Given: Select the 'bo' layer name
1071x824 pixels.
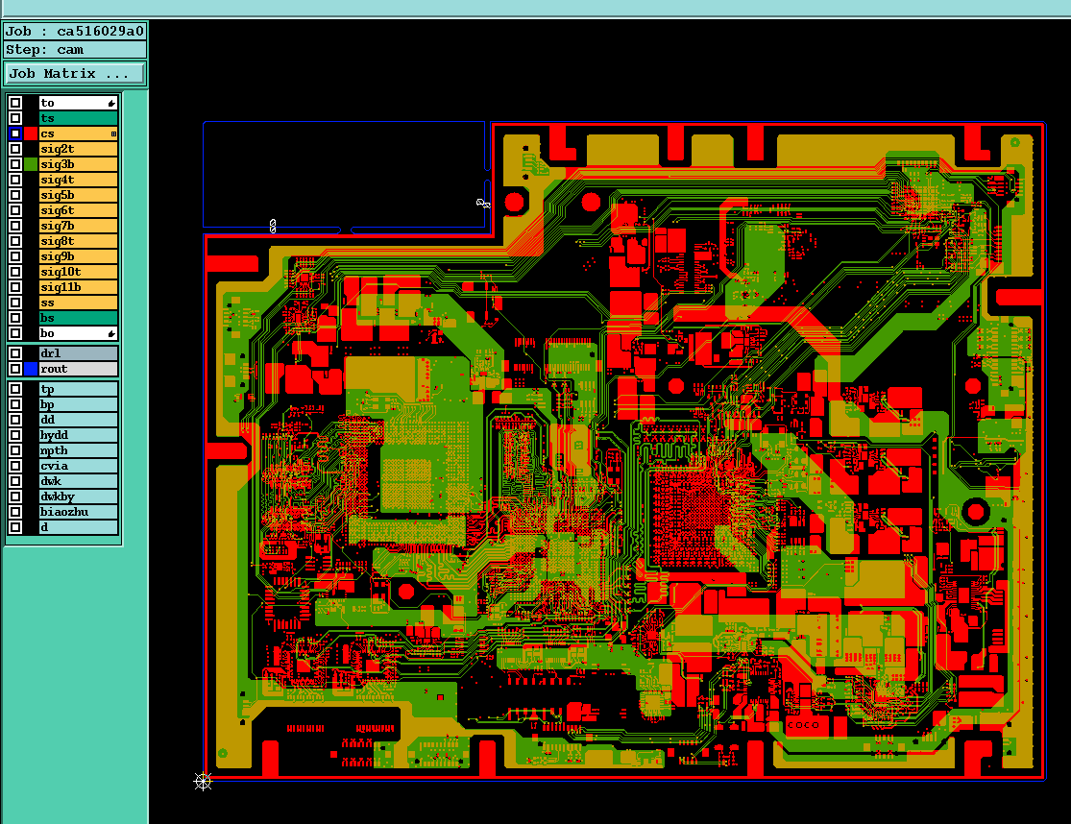Looking at the screenshot, I should click(79, 333).
